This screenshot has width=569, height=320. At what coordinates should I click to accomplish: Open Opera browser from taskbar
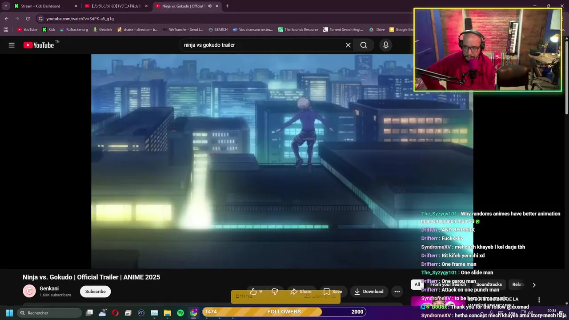[115, 313]
